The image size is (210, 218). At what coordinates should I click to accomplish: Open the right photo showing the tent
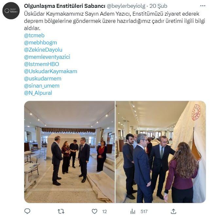(161, 152)
